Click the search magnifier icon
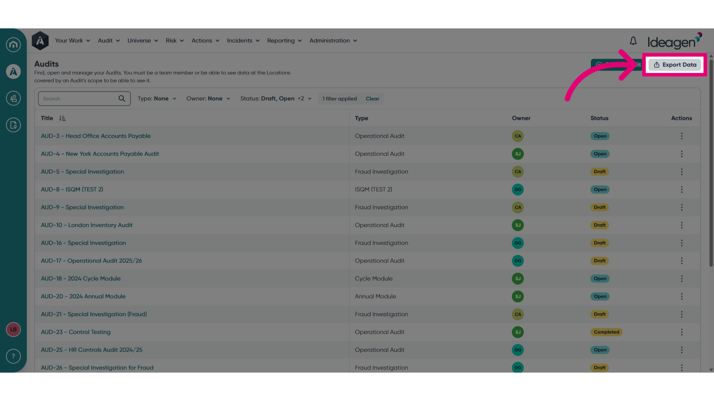The image size is (714, 401). click(x=122, y=98)
